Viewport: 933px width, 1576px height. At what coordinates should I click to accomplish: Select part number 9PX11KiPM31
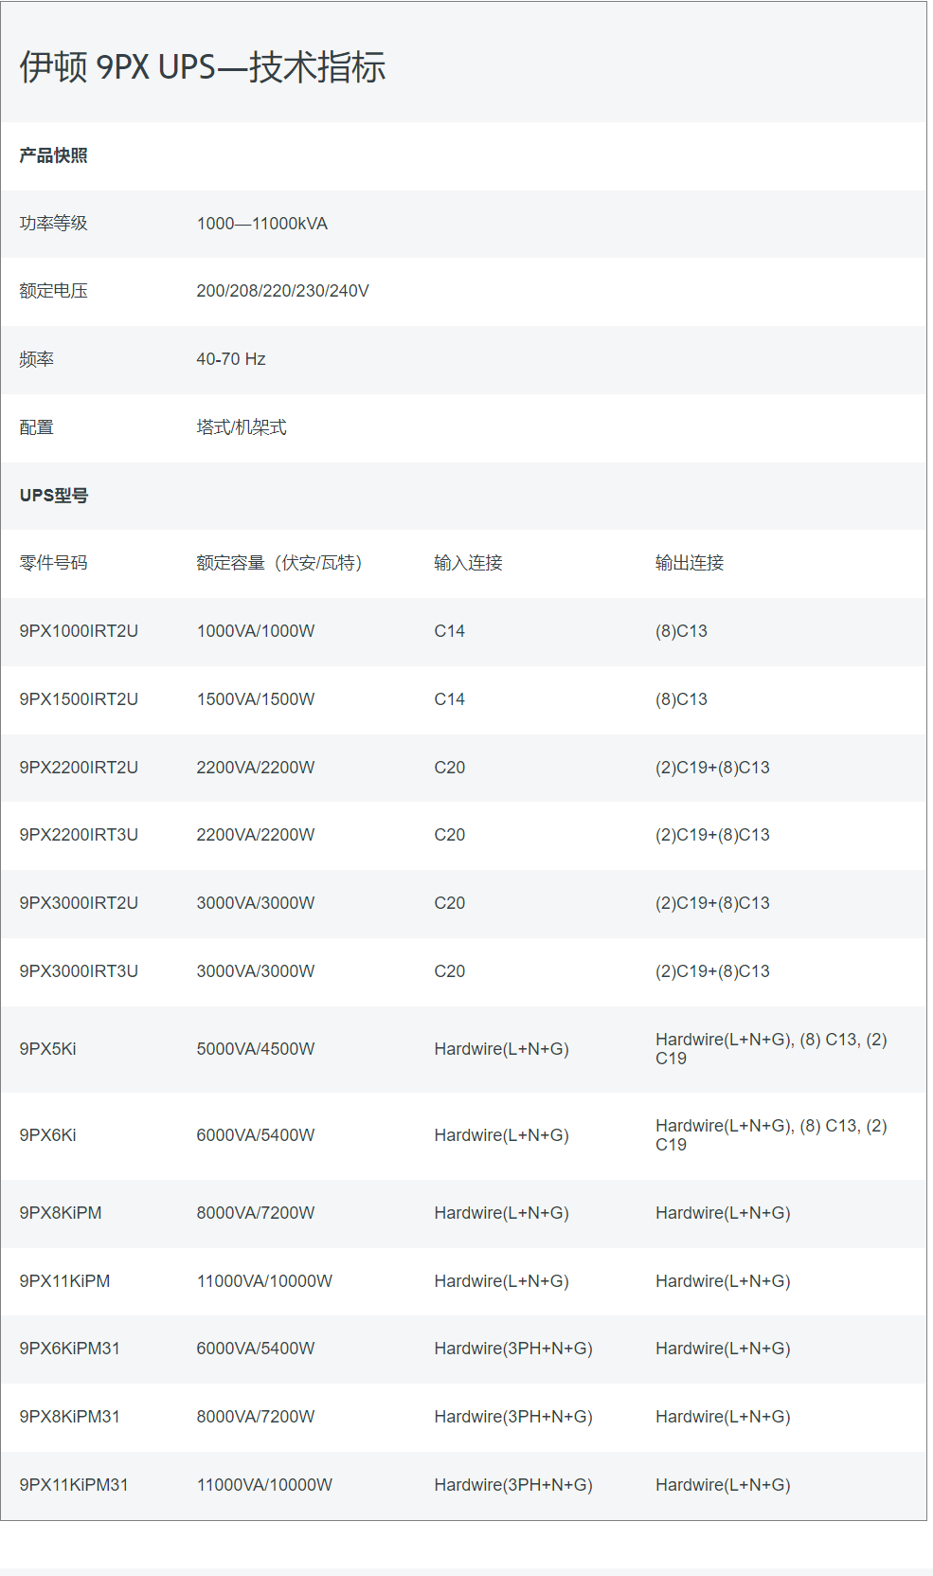coord(74,1485)
